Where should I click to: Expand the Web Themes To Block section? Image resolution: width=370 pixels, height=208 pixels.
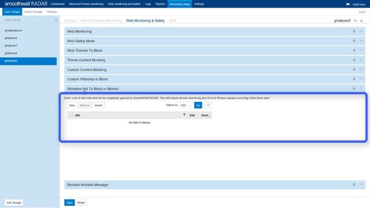[361, 50]
